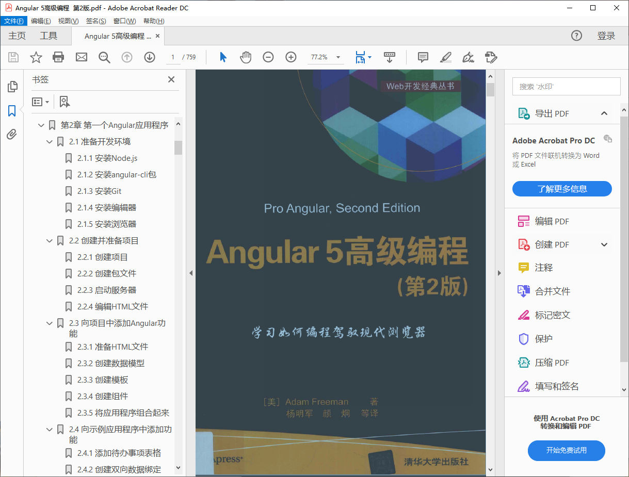Click the Zoom out minus icon

pyautogui.click(x=268, y=57)
